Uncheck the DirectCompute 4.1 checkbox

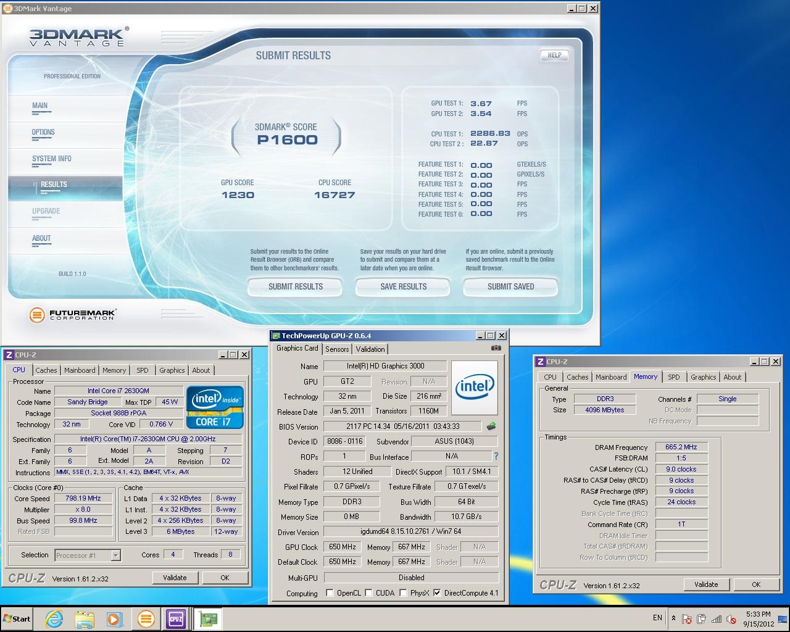[x=438, y=593]
